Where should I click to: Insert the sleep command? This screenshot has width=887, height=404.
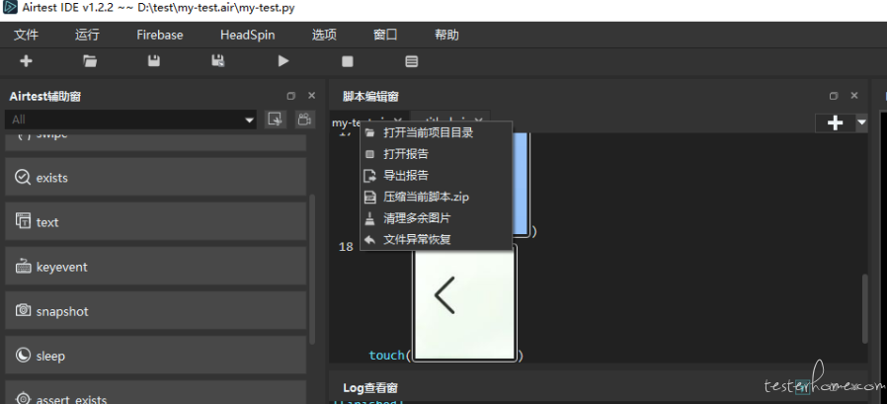(155, 355)
